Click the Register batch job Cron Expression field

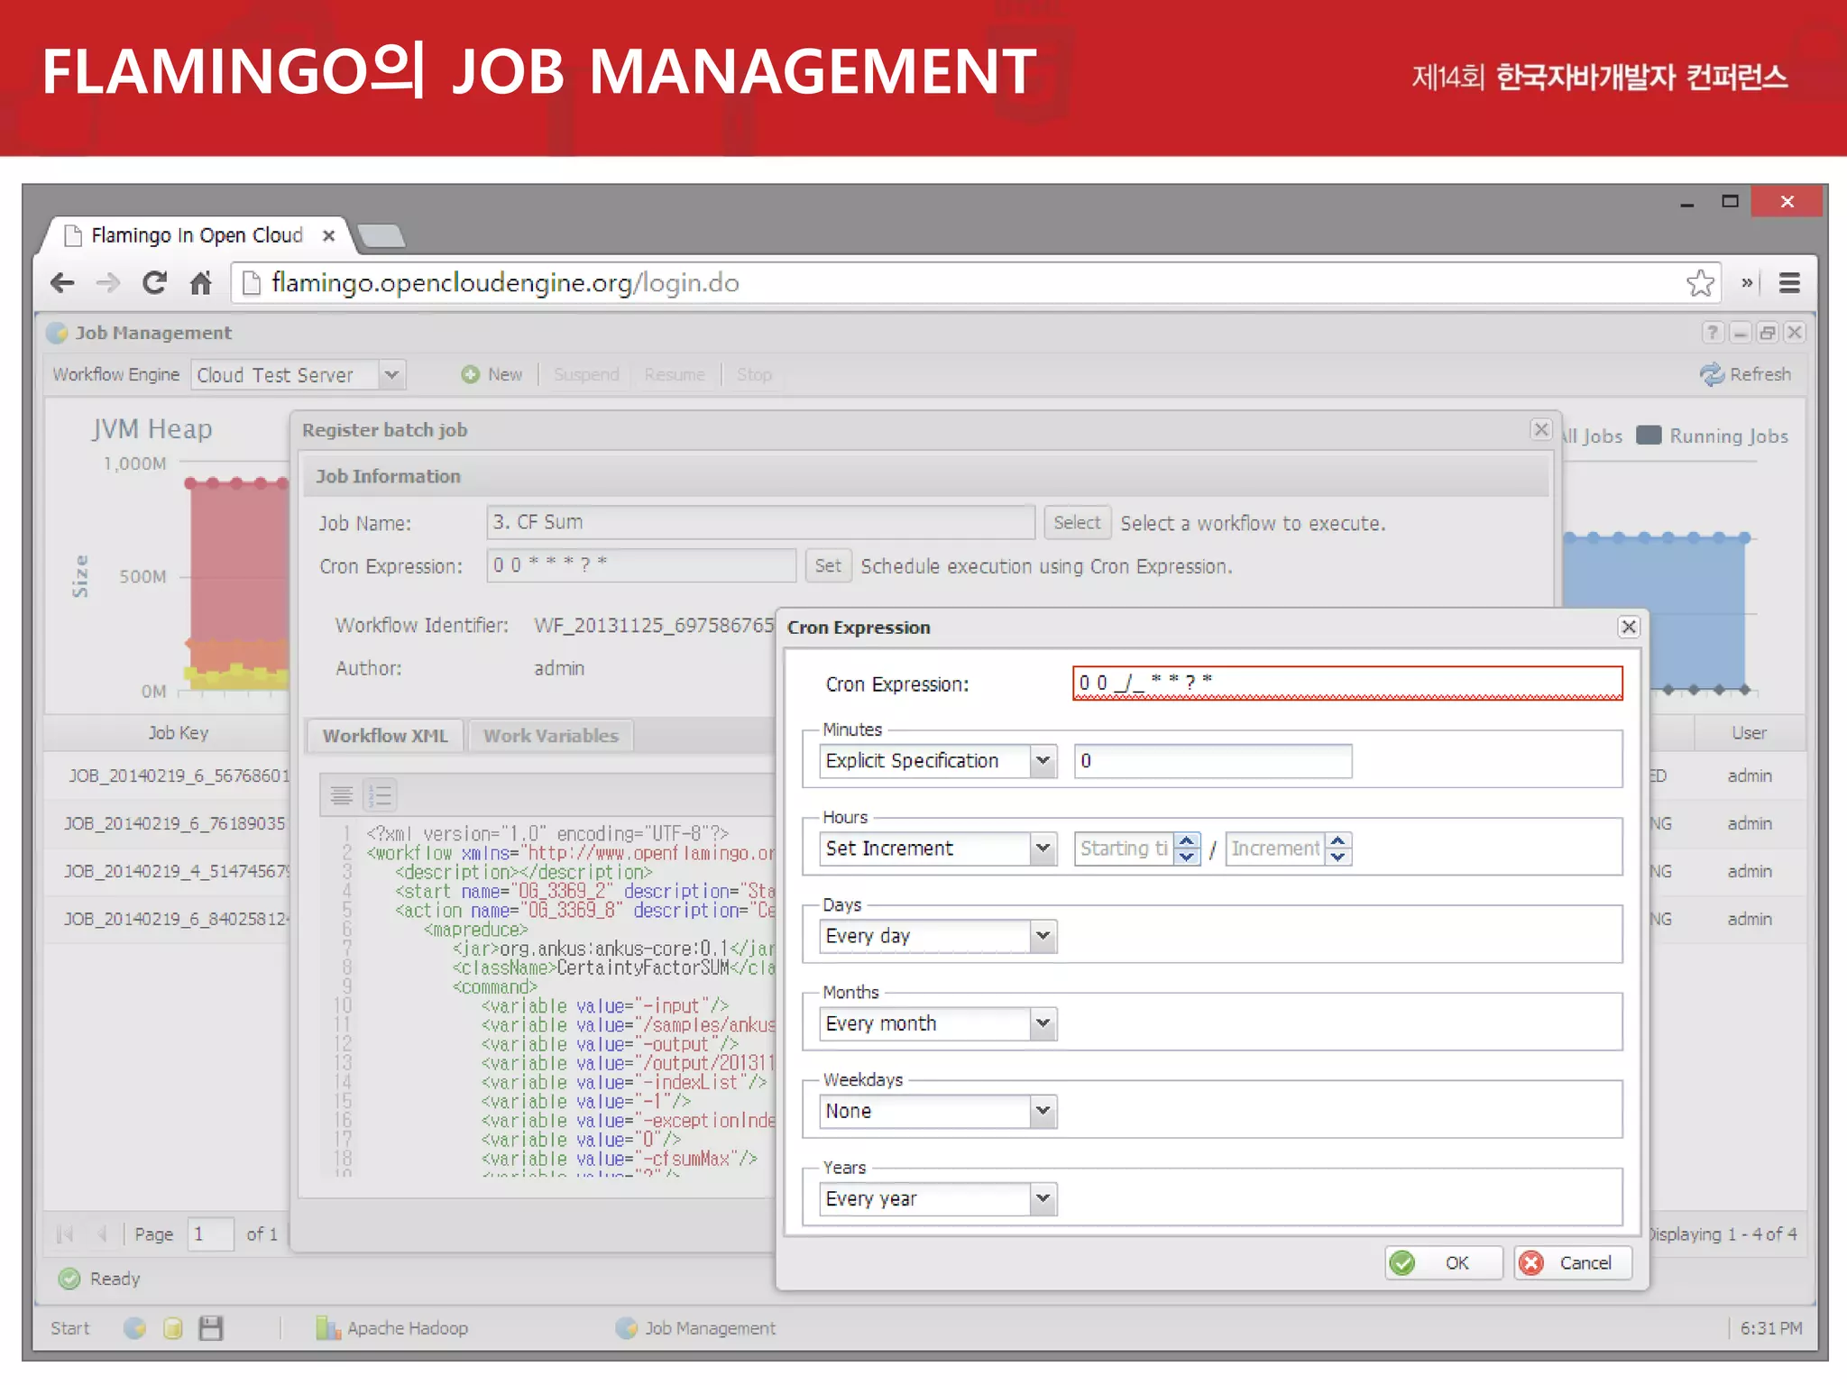[x=641, y=565]
